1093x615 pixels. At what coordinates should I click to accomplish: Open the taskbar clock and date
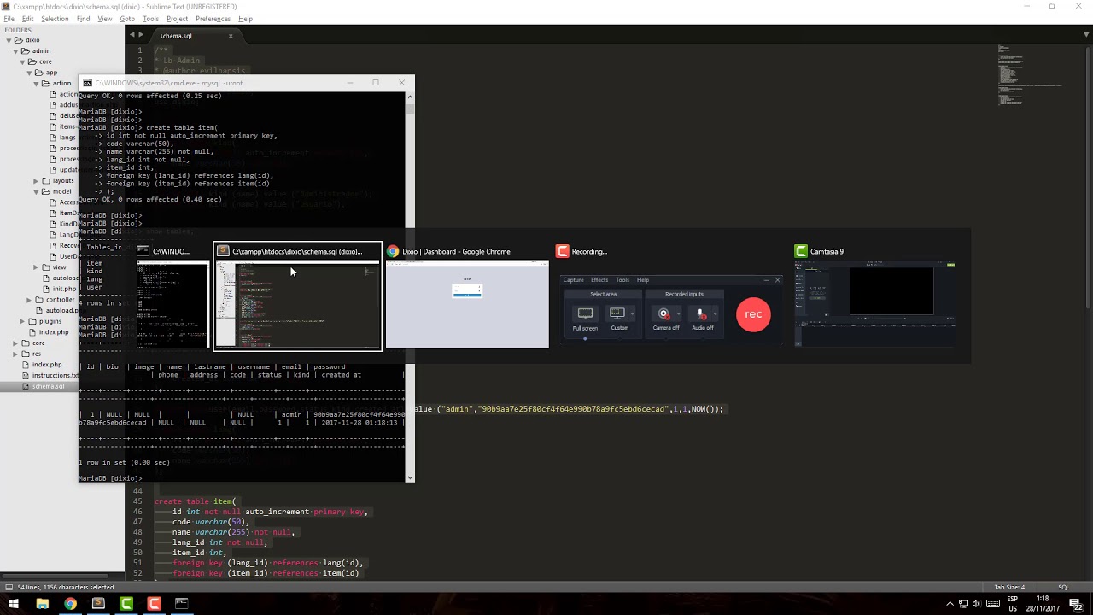point(1043,604)
